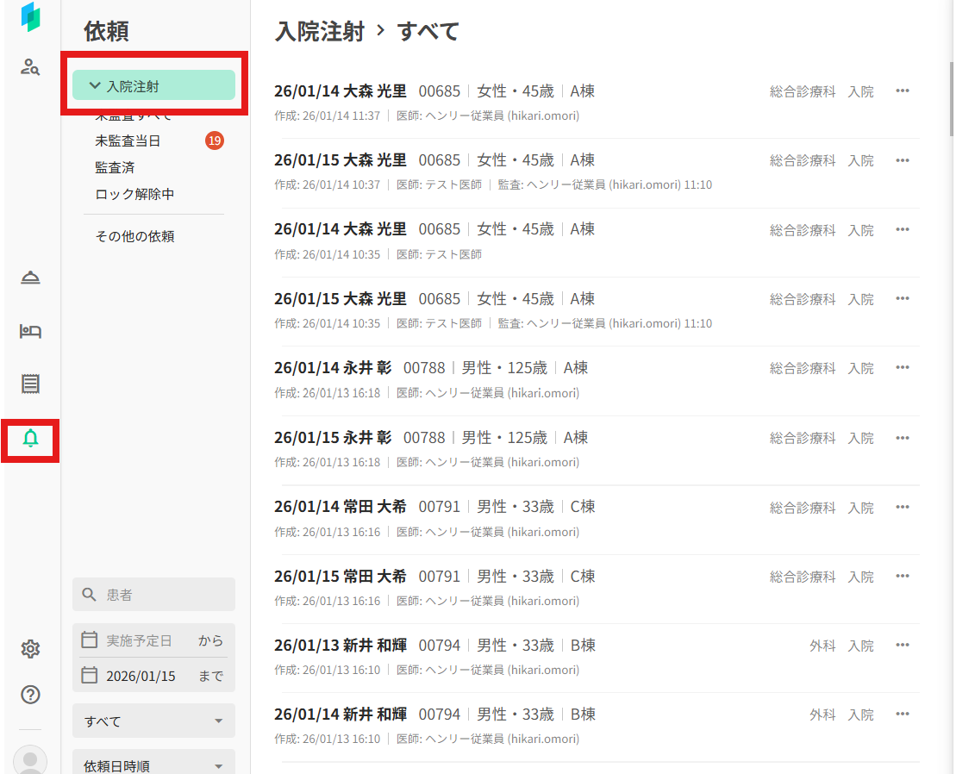Open 26/01/14 大森 光里 request created 11:37
The height and width of the screenshot is (774, 975).
coord(597,103)
